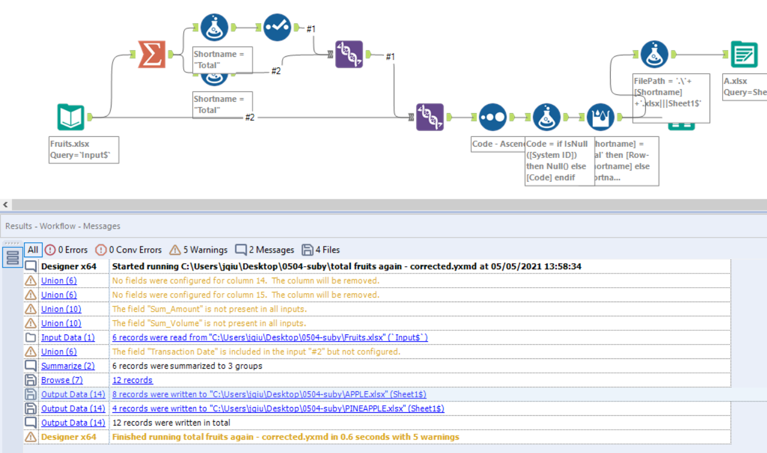Open the Fruits.xlsx Input Data tool
This screenshot has width=767, height=453.
71,117
